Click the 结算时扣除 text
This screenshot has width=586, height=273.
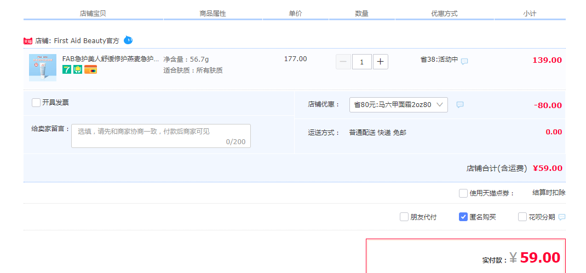click(549, 193)
